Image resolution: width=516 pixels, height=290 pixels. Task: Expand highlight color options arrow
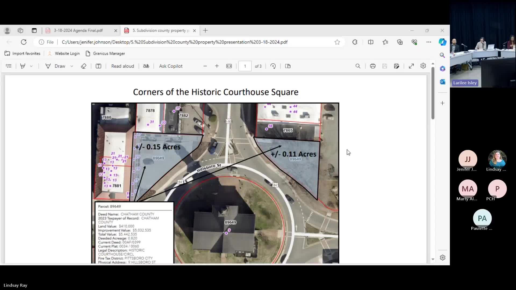[31, 66]
